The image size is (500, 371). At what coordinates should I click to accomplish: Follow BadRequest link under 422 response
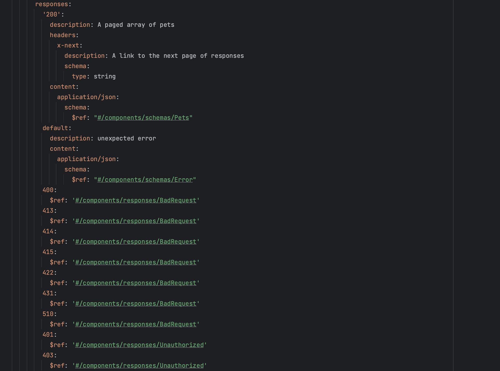coord(136,283)
